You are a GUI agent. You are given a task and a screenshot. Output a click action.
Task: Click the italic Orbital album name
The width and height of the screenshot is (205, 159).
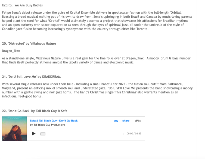pyautogui.click(x=7, y=5)
